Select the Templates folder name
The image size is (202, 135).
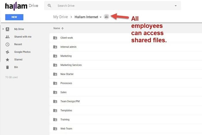[66, 110]
